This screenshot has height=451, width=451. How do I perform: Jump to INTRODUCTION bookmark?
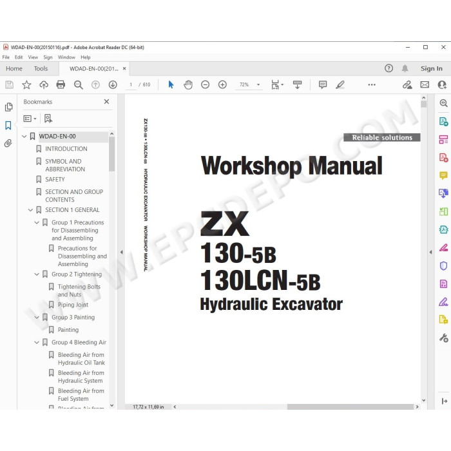pyautogui.click(x=66, y=149)
